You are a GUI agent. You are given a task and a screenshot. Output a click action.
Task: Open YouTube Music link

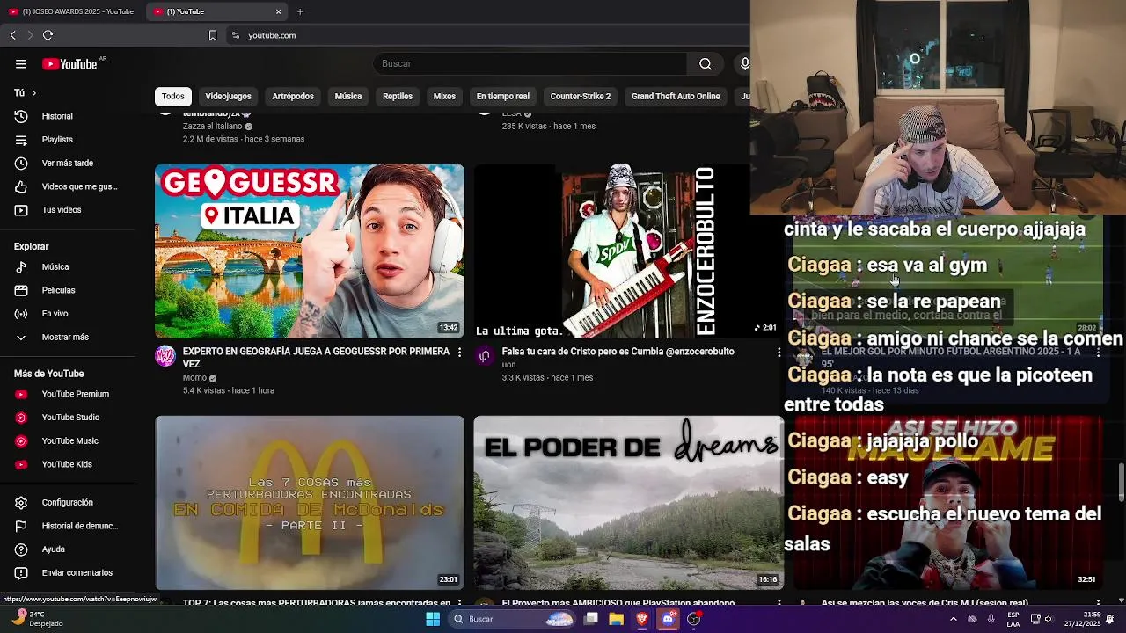tap(70, 440)
